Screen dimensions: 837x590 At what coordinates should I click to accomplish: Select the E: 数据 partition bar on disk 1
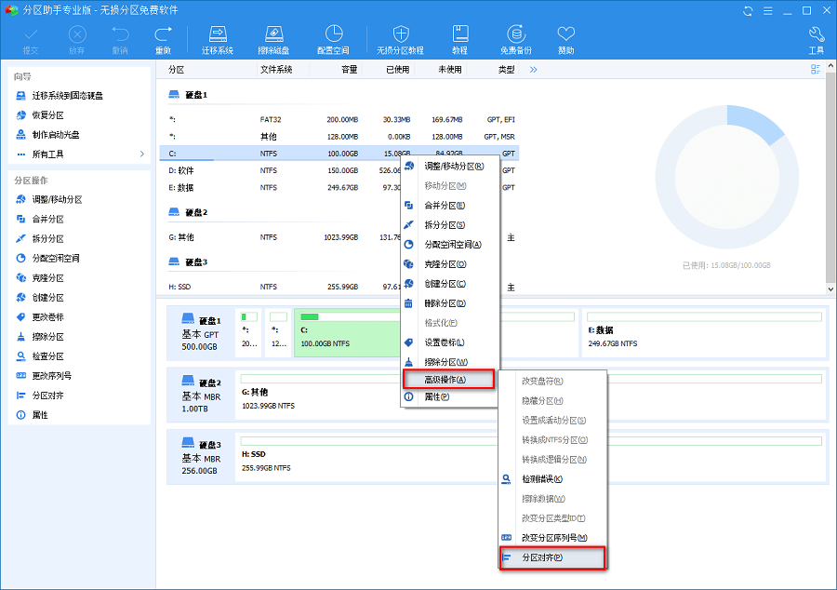coord(702,333)
